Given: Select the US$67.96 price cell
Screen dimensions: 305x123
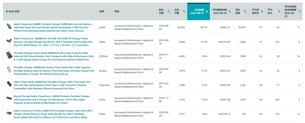Looking at the screenshot, I should [225, 100].
